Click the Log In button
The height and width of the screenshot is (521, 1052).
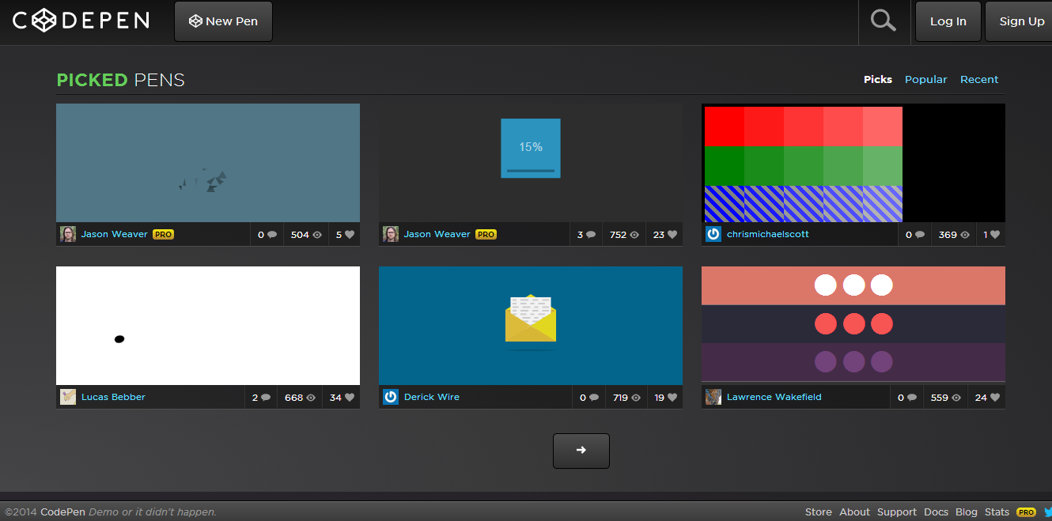tap(948, 21)
